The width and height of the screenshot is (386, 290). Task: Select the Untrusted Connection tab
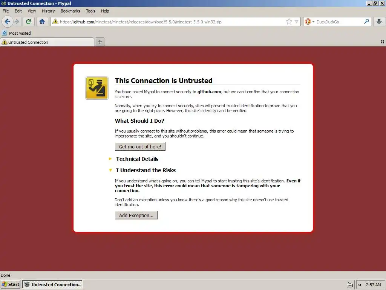pyautogui.click(x=47, y=42)
